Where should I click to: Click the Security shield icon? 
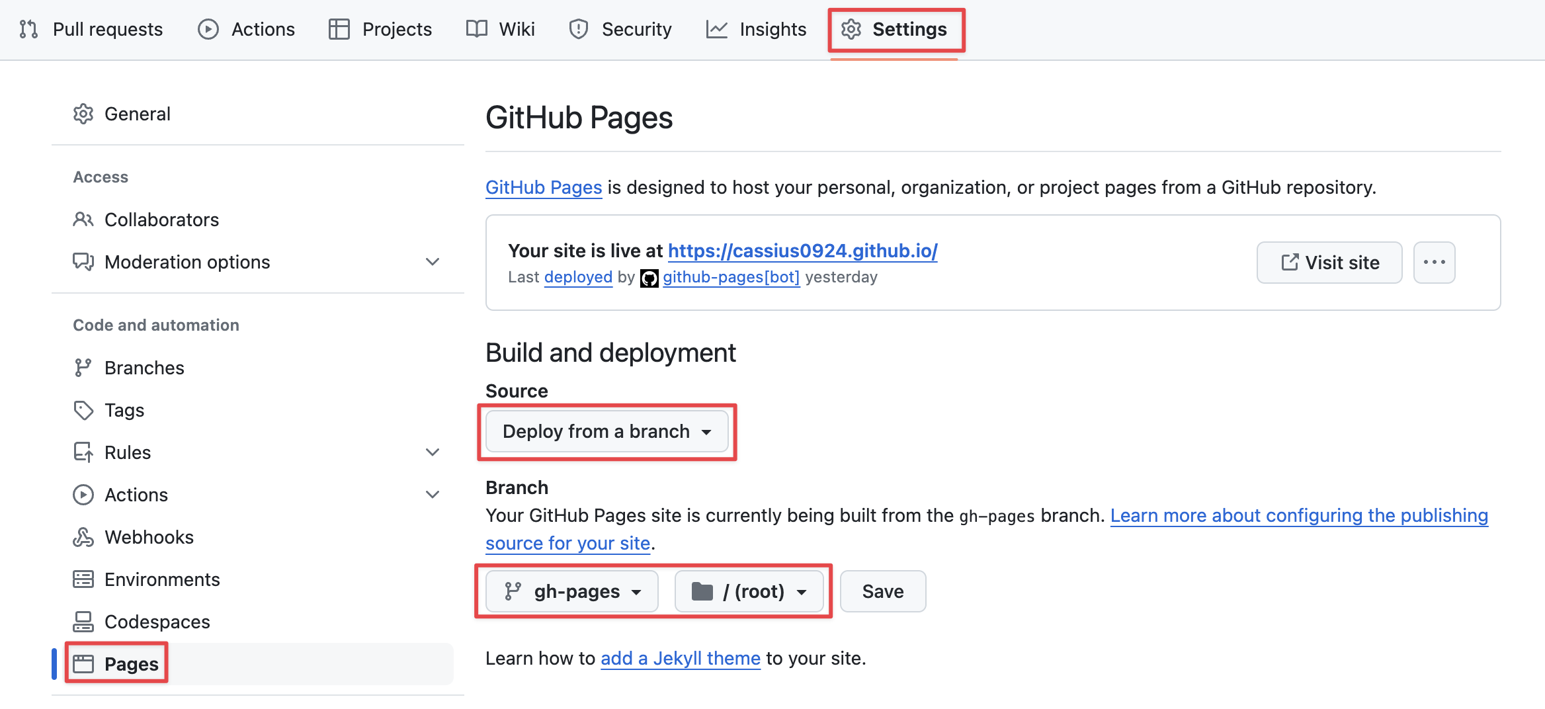pos(579,29)
